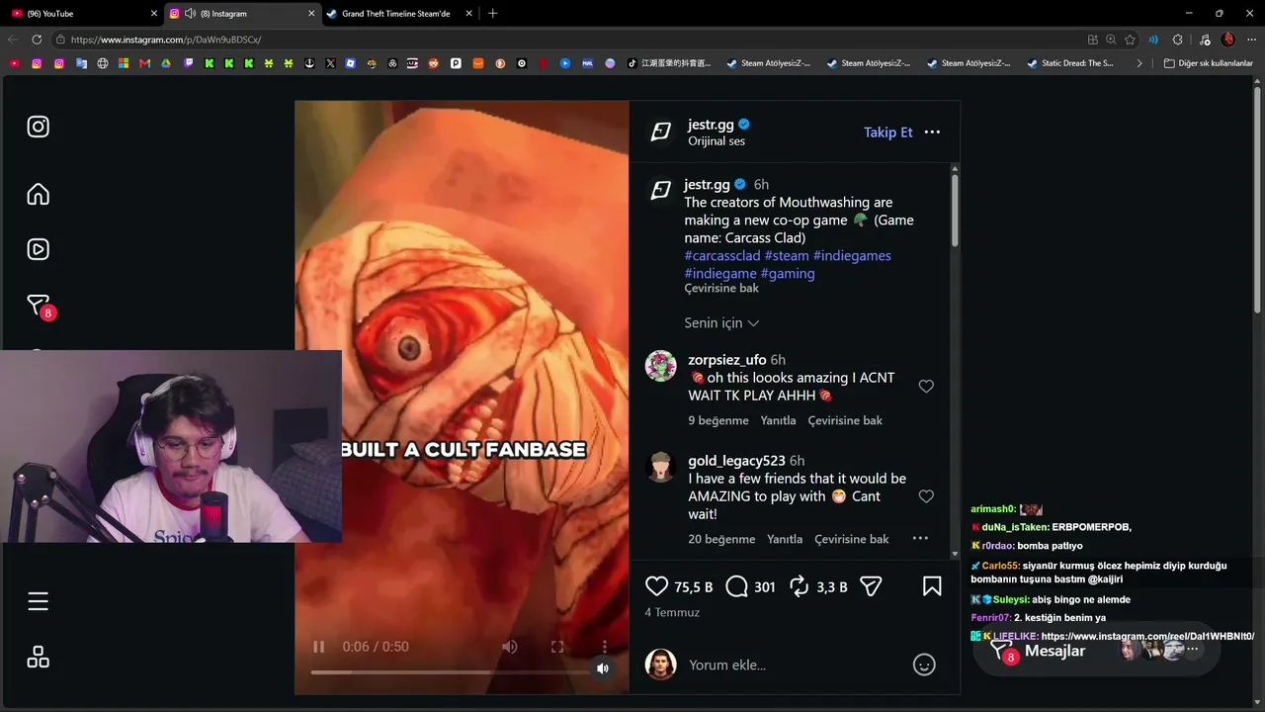Like the jestr.gg post with the heart
1265x712 pixels.
[656, 586]
